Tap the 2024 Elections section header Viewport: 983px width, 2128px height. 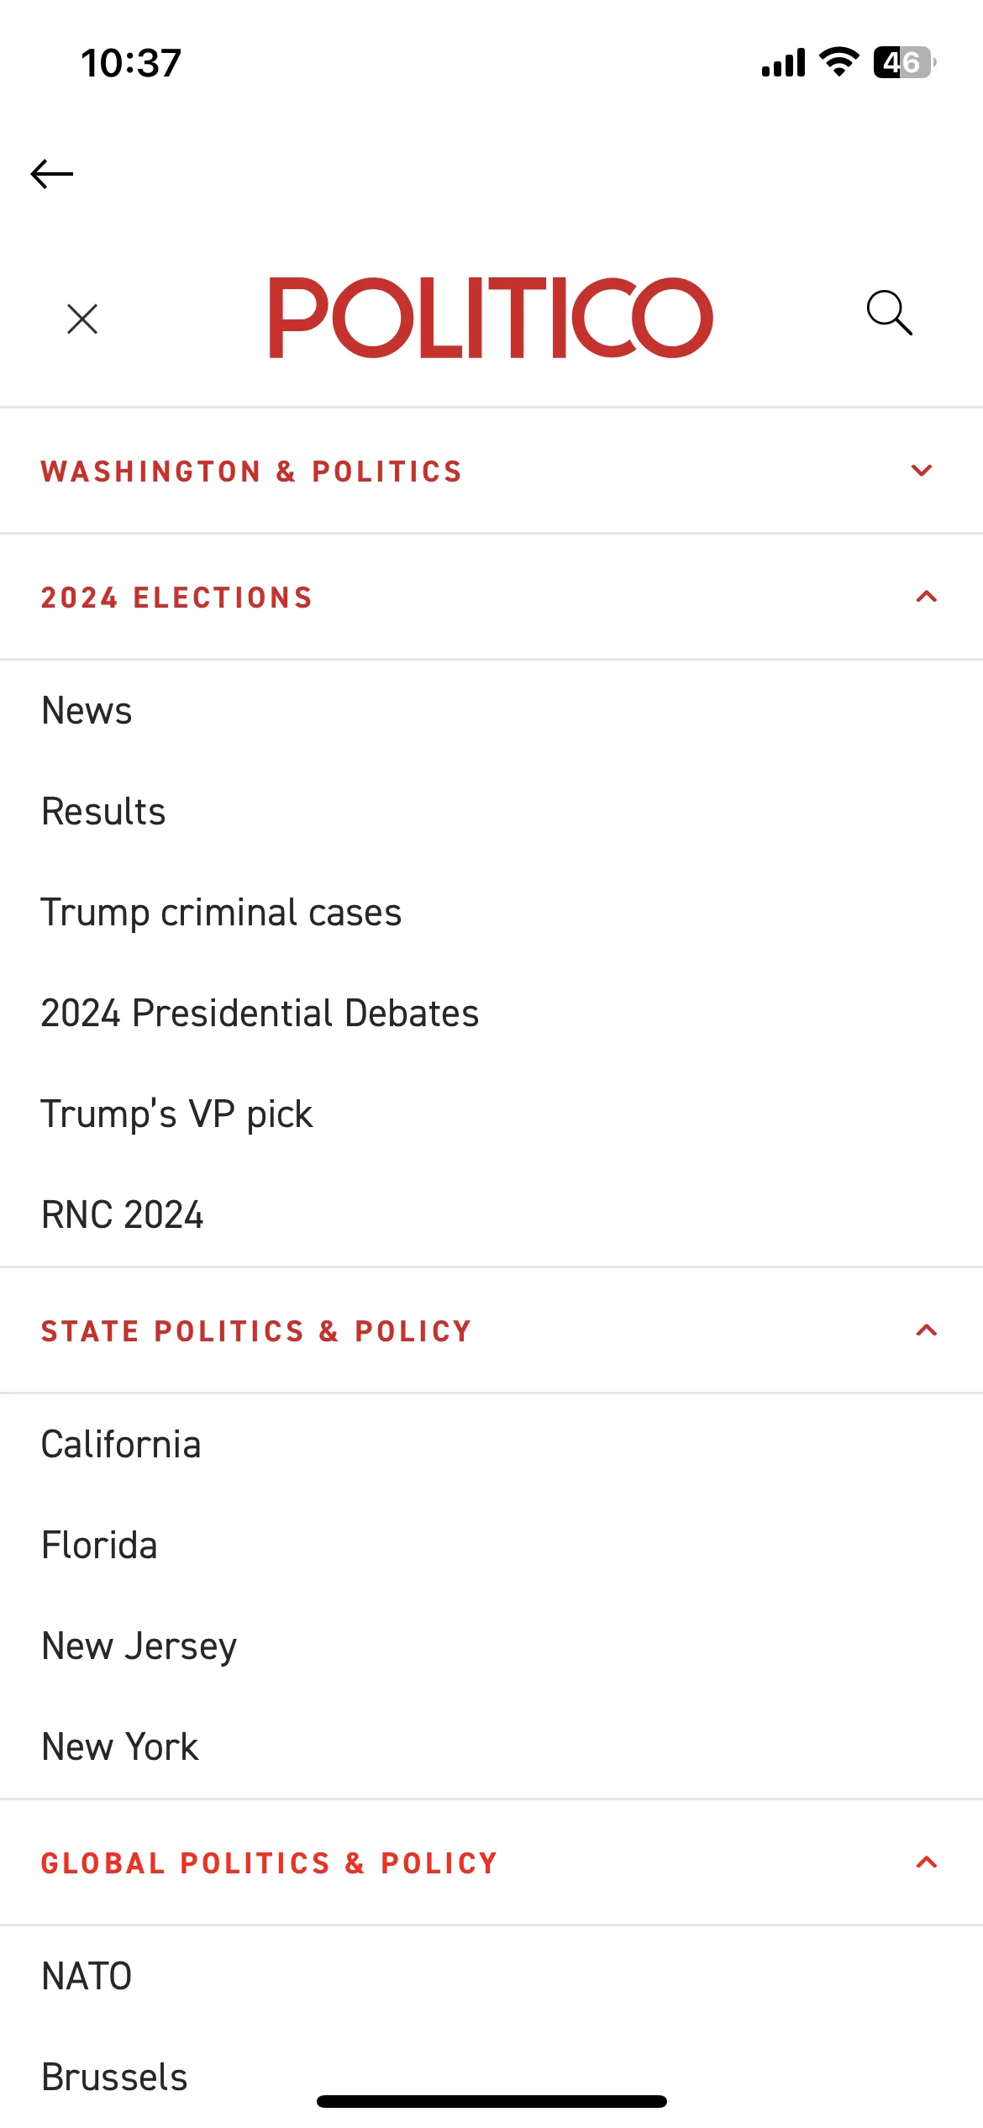491,598
